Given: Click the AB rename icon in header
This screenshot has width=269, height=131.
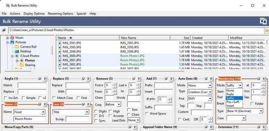Looking at the screenshot, I should tap(262, 21).
